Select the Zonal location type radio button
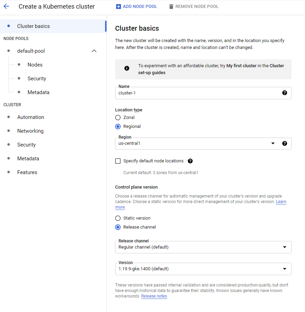Viewport: 305px width, 312px height. pyautogui.click(x=118, y=117)
